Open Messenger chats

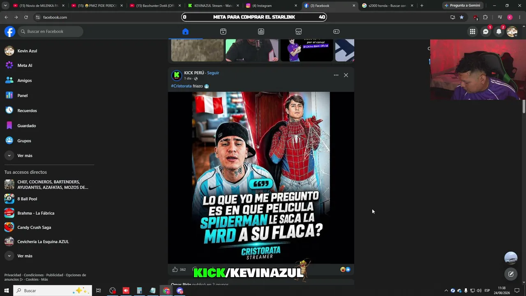click(x=486, y=32)
